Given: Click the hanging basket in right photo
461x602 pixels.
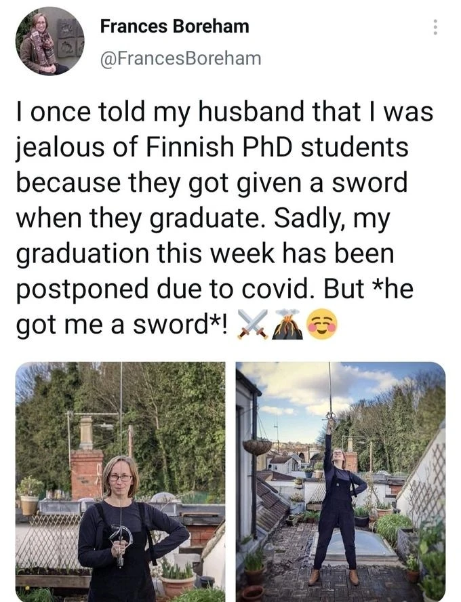Looking at the screenshot, I should 258,446.
